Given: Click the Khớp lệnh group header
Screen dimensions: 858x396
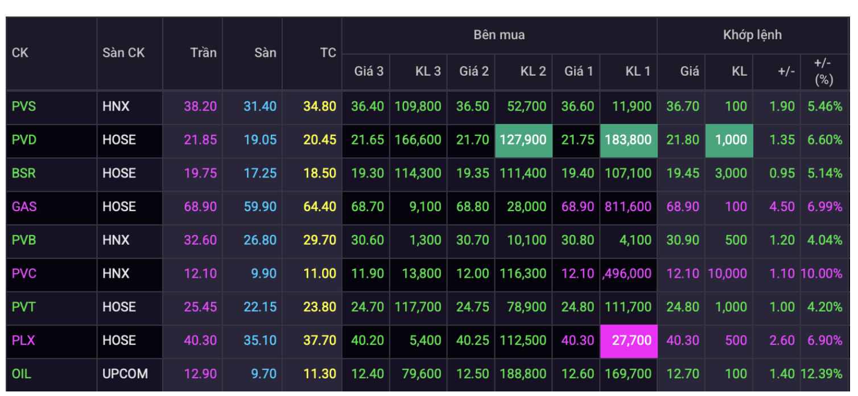Looking at the screenshot, I should (752, 35).
